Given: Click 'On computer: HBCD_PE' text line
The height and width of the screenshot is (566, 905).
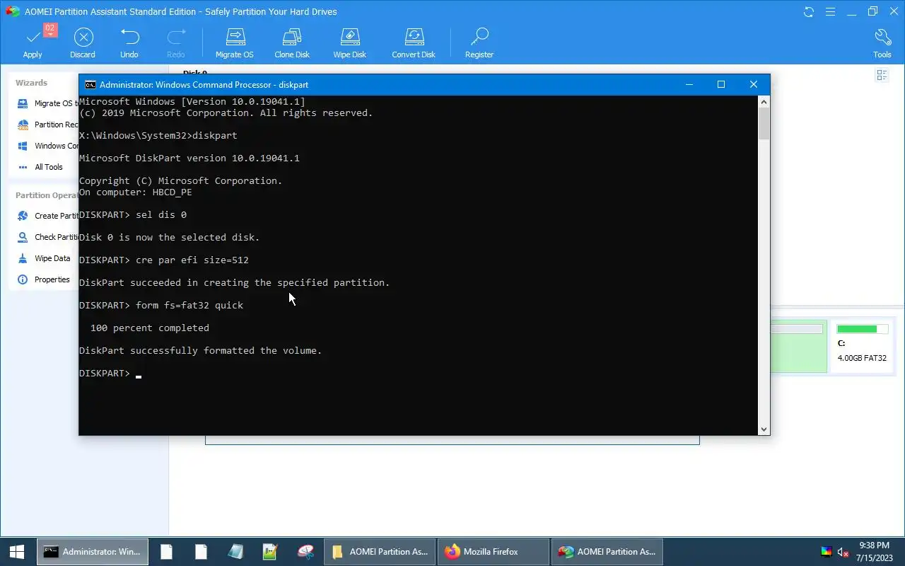Looking at the screenshot, I should click(136, 192).
